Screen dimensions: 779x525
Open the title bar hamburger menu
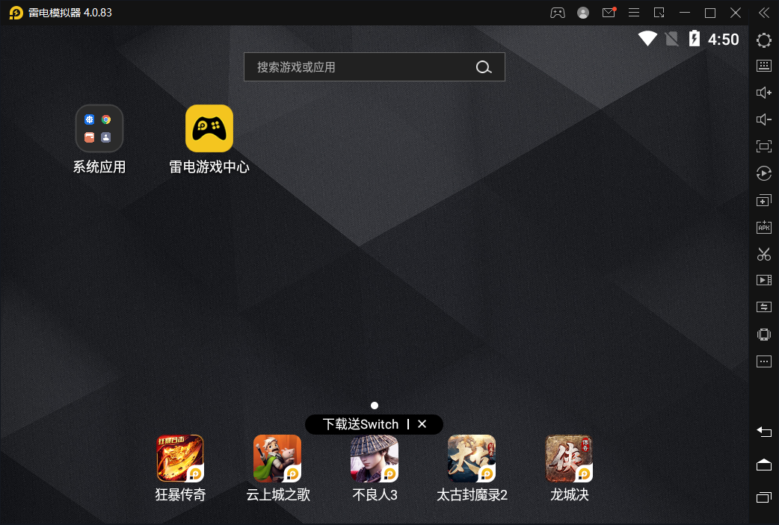(x=634, y=13)
